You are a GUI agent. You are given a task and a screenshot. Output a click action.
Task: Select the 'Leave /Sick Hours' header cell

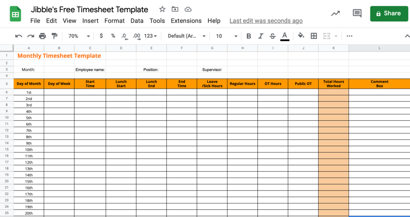point(212,84)
